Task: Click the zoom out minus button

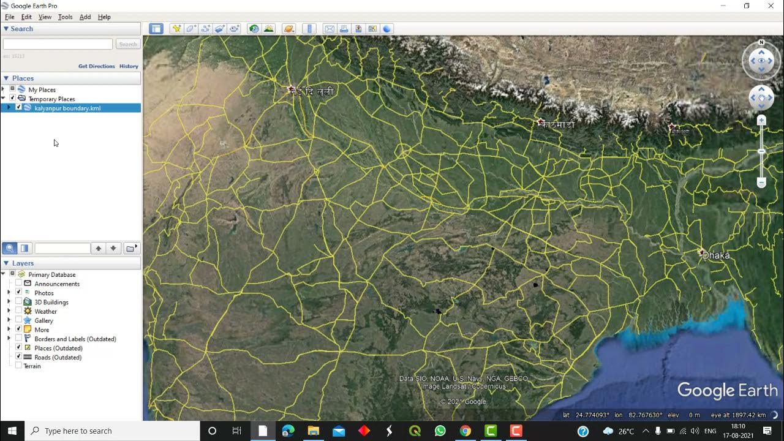Action: click(x=761, y=183)
